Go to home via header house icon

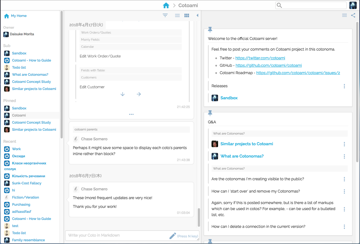coord(166,5)
